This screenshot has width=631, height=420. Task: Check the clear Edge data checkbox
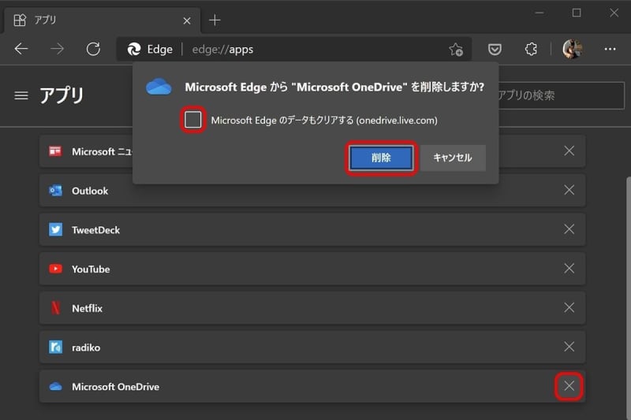pyautogui.click(x=193, y=120)
